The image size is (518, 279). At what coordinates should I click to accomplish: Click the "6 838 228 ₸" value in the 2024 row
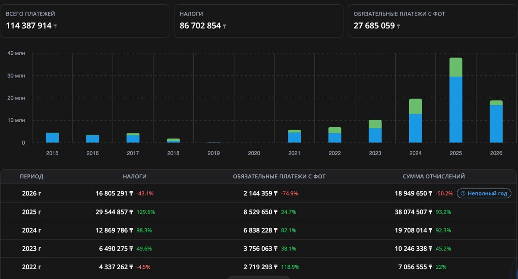[x=261, y=230]
